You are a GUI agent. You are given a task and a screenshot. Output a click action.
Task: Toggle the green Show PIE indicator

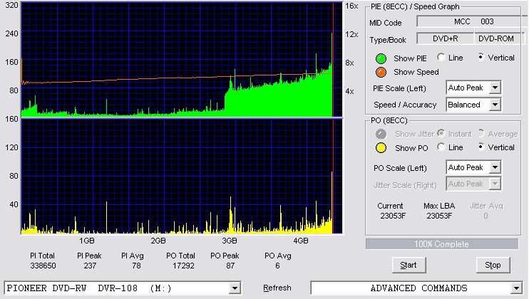point(381,58)
